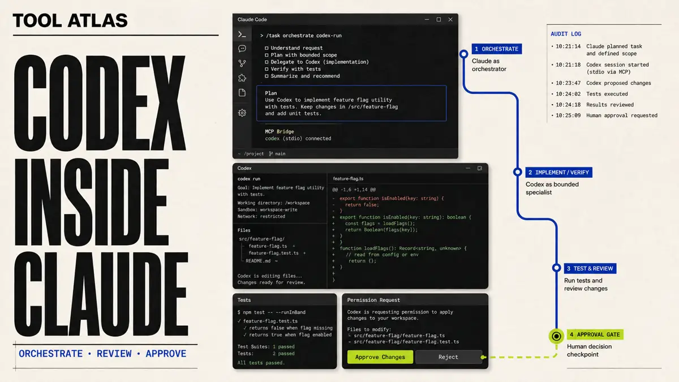Click the Test Suites: 1 passed line
The image size is (679, 382).
click(x=266, y=346)
